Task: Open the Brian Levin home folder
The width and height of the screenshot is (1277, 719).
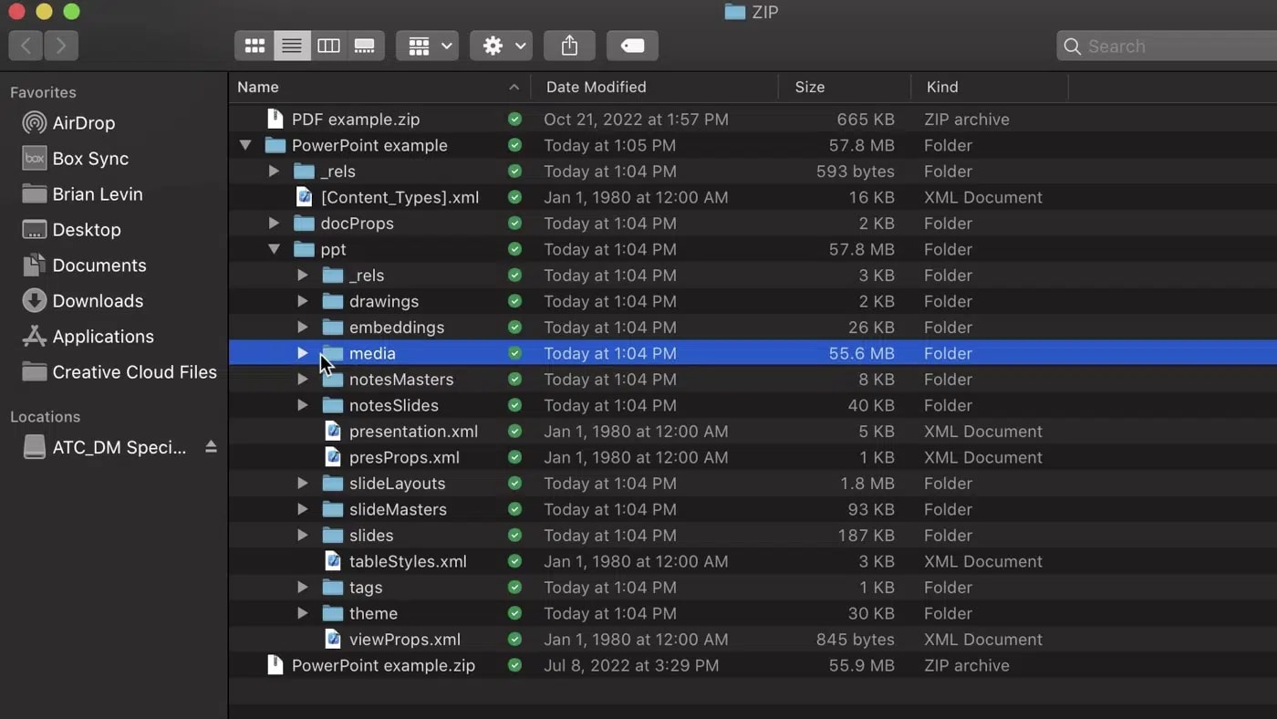Action: 98,193
